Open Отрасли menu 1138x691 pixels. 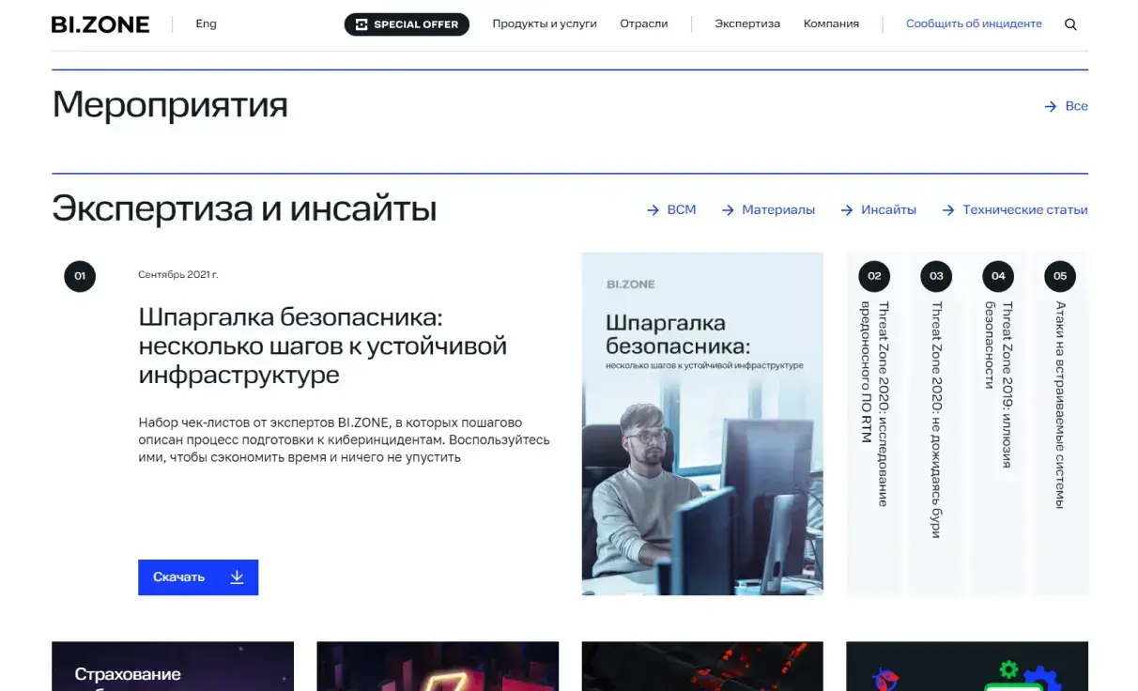tap(644, 23)
